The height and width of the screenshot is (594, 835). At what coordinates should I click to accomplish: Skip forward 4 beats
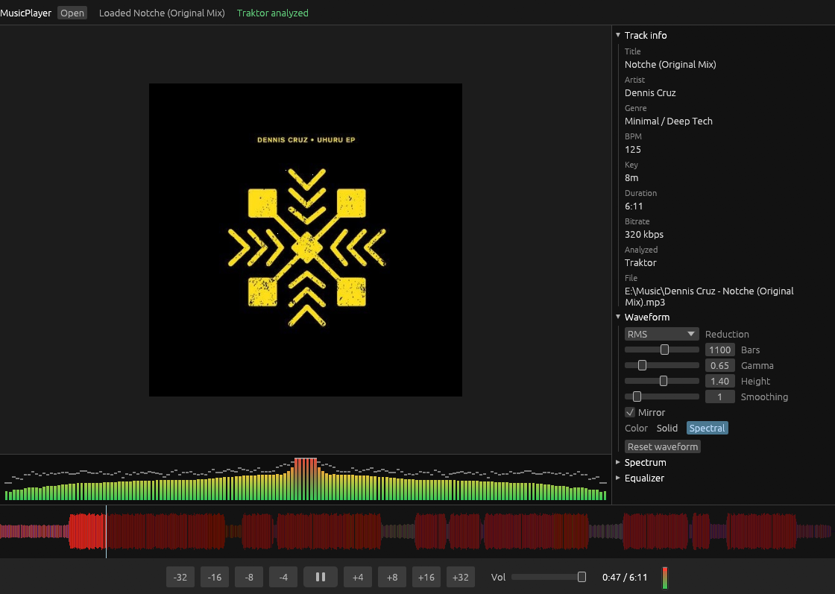pos(358,577)
